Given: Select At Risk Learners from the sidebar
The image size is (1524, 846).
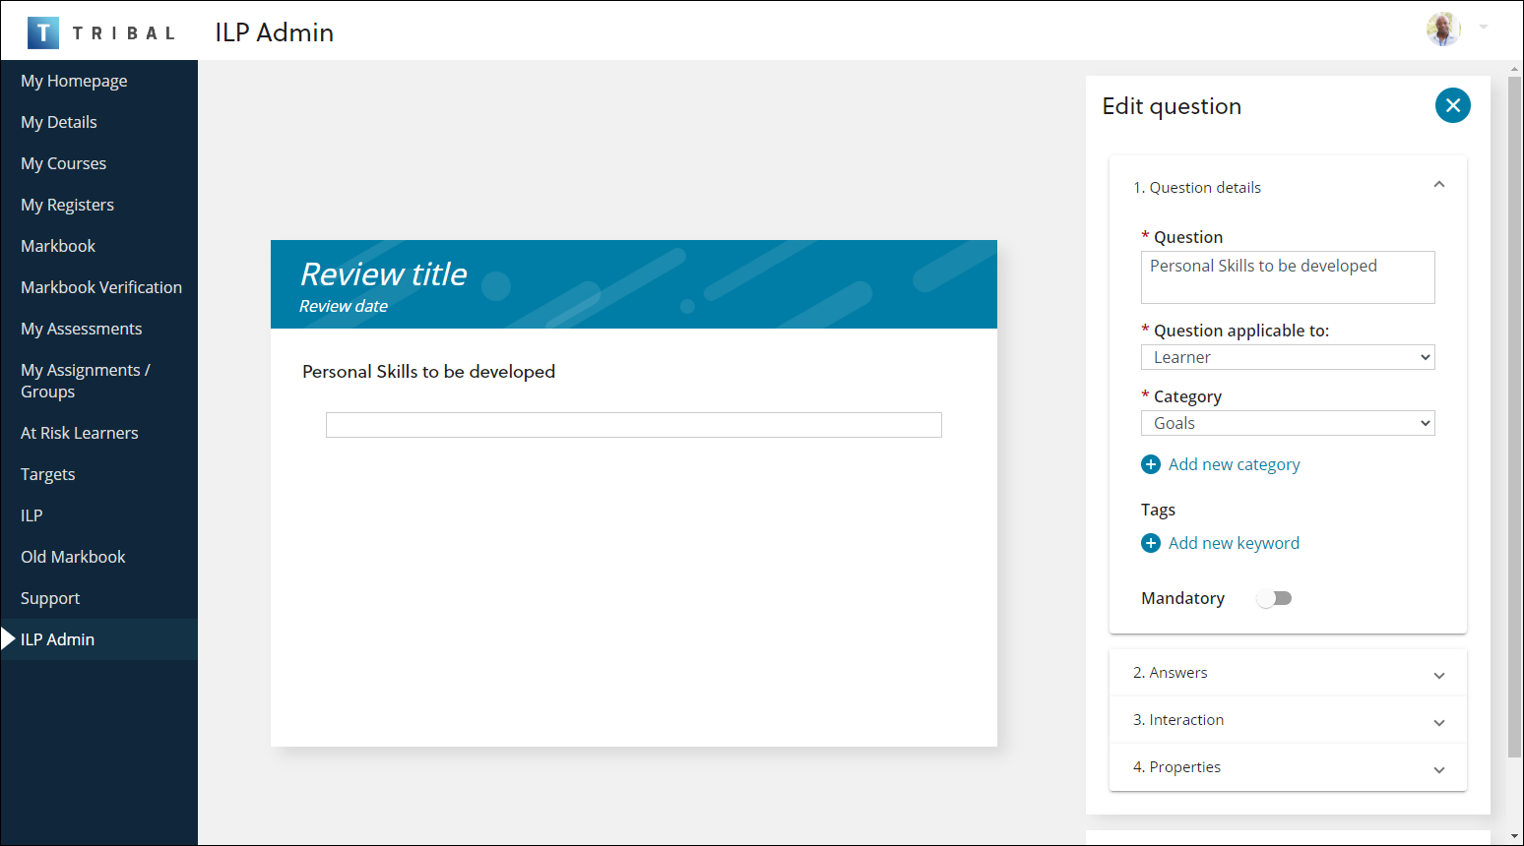Looking at the screenshot, I should click(x=79, y=433).
